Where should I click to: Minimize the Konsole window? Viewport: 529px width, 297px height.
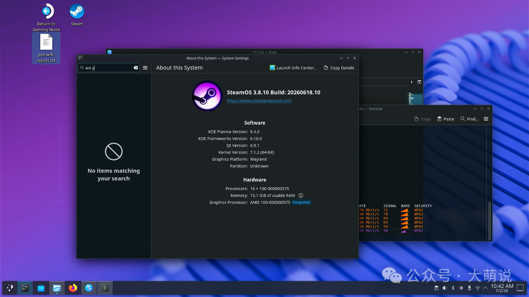point(475,108)
